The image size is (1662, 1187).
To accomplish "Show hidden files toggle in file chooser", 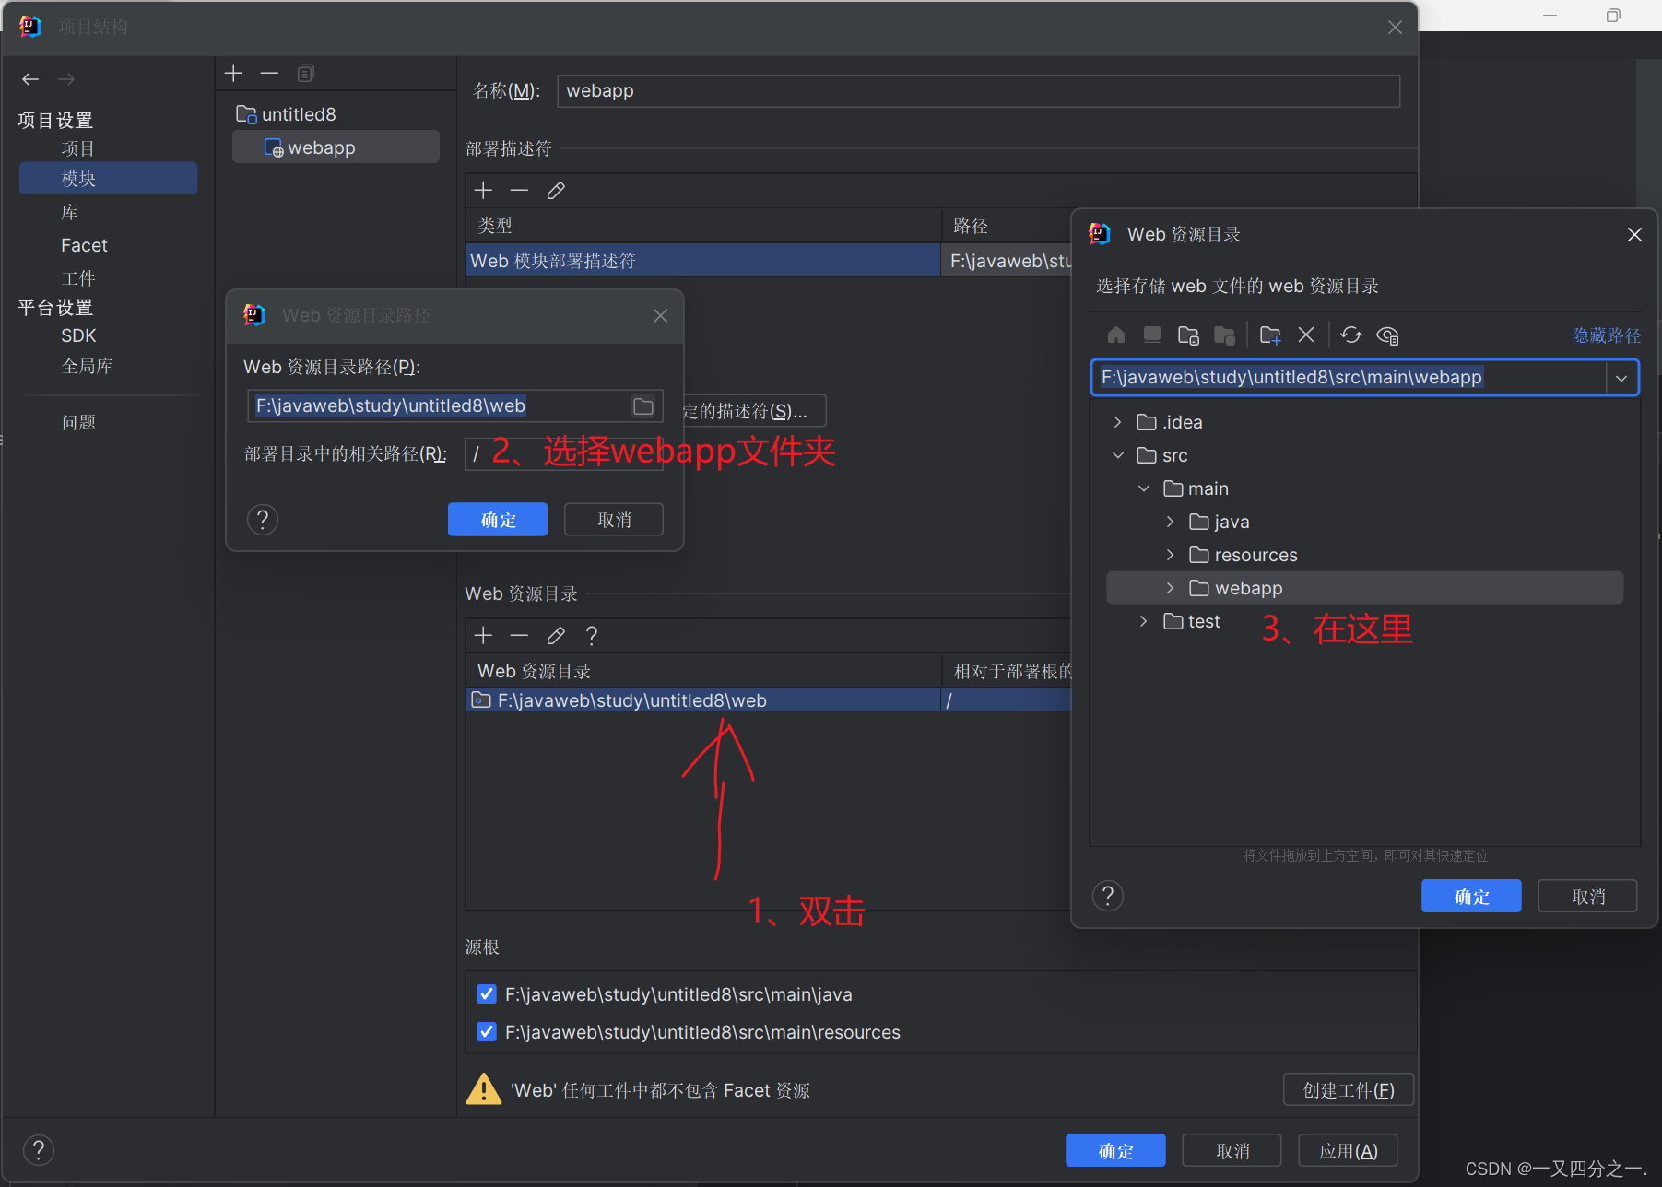I will pos(1387,335).
